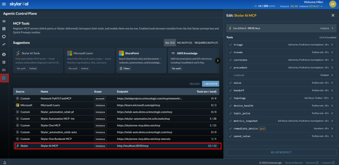
Task: Expand the localhost:8030/mcp instance chevron
Action: coord(332,28)
